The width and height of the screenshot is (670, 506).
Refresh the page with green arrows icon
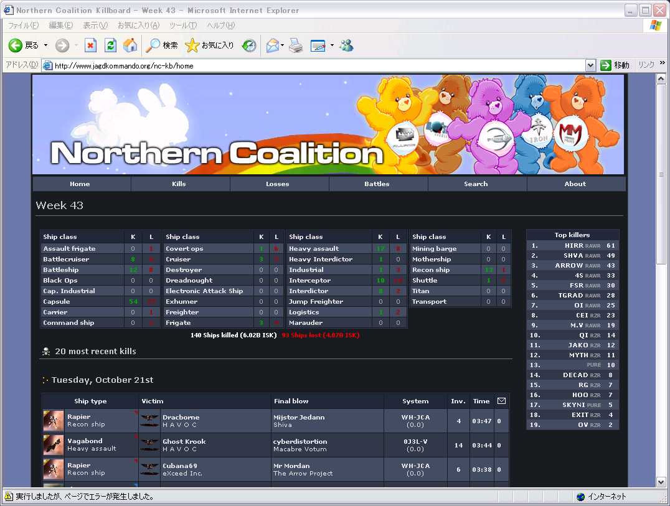[x=110, y=45]
